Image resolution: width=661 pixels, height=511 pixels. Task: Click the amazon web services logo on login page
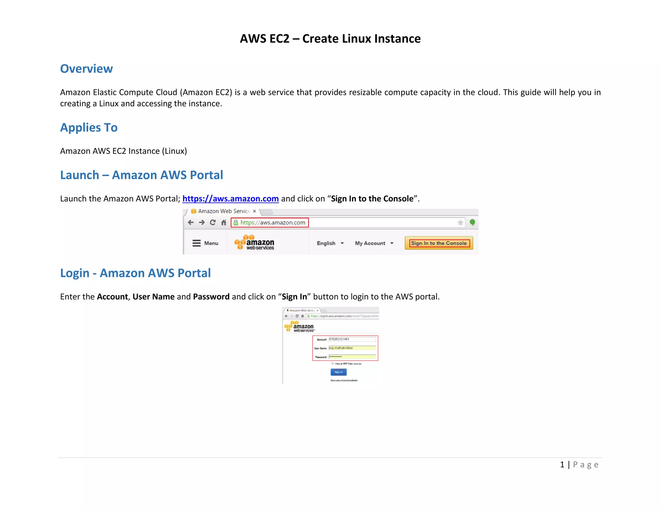[x=299, y=327]
